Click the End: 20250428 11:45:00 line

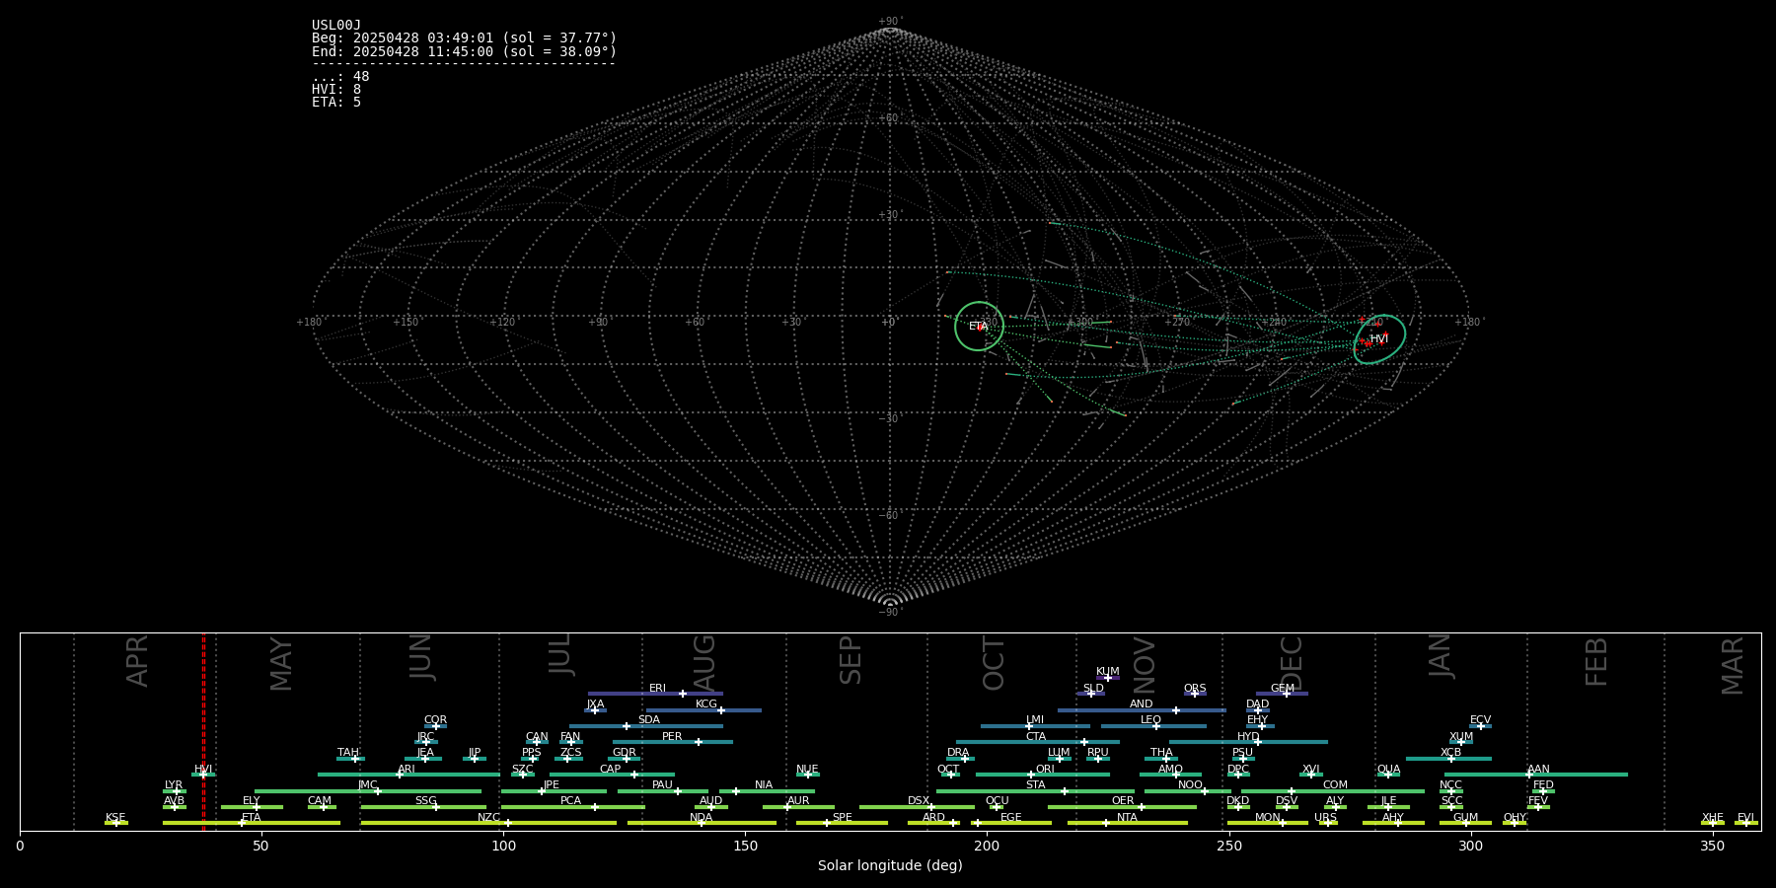pos(464,51)
